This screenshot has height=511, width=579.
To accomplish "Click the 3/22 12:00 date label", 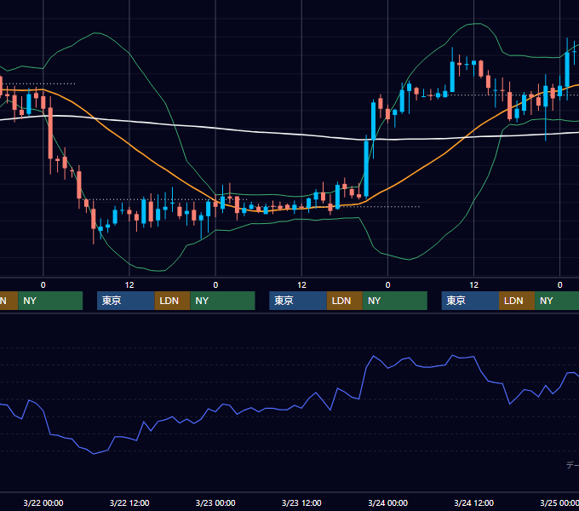I will 129,502.
